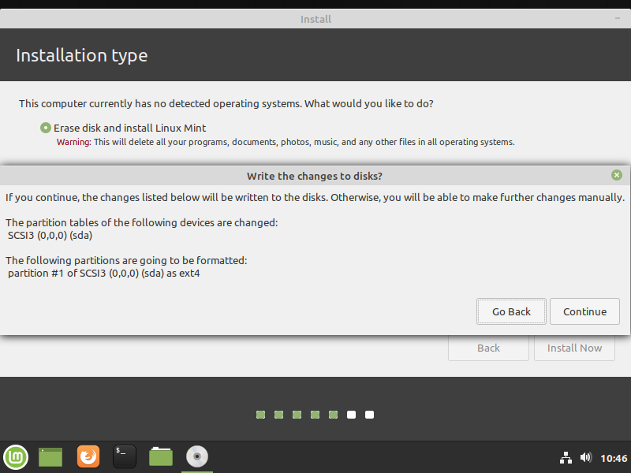Image resolution: width=631 pixels, height=473 pixels.
Task: Click the Installation type heading
Action: click(x=82, y=55)
